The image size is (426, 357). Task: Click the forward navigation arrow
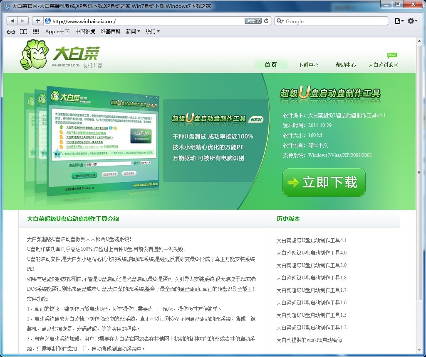(23, 21)
